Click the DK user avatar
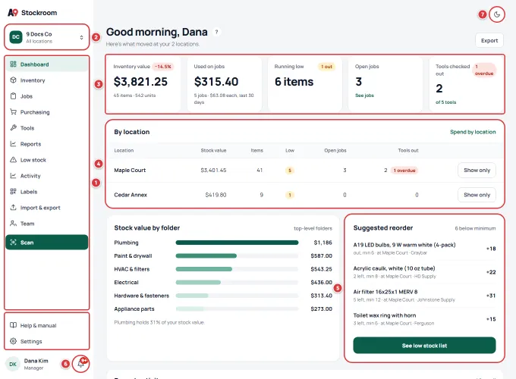Viewport: 516px width, 379px height. point(13,364)
